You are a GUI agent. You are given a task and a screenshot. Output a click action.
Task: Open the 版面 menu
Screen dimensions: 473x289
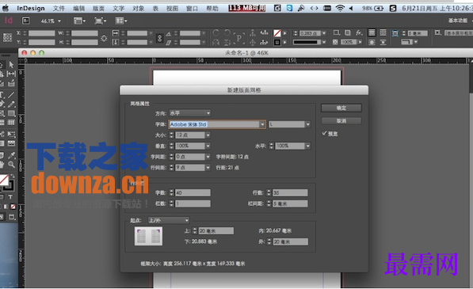click(98, 8)
